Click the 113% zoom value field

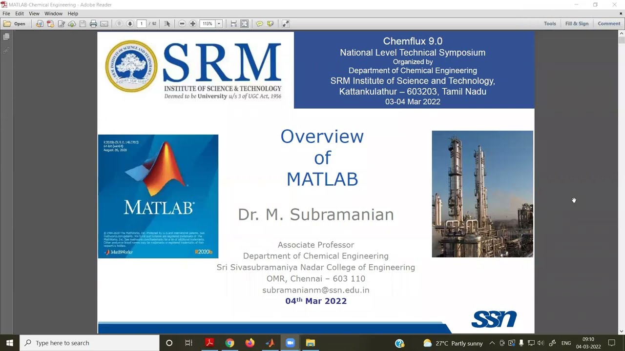point(208,23)
